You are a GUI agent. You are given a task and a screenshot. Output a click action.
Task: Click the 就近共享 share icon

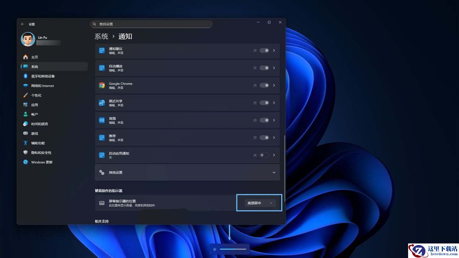click(x=102, y=103)
